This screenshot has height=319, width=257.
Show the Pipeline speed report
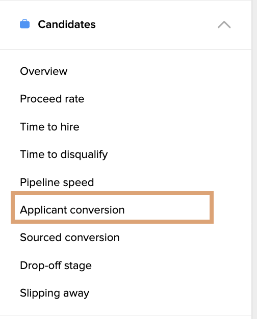57,182
